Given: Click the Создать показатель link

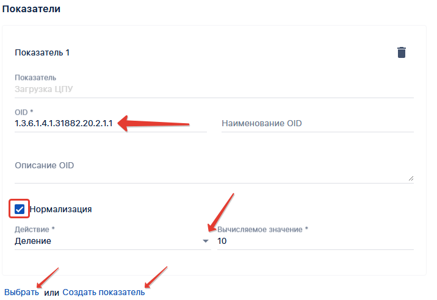Looking at the screenshot, I should click(x=103, y=293).
